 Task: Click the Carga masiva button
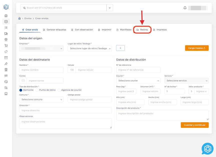click(x=197, y=48)
